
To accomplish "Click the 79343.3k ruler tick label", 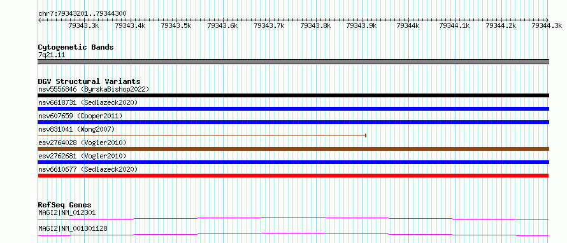I will click(83, 25).
